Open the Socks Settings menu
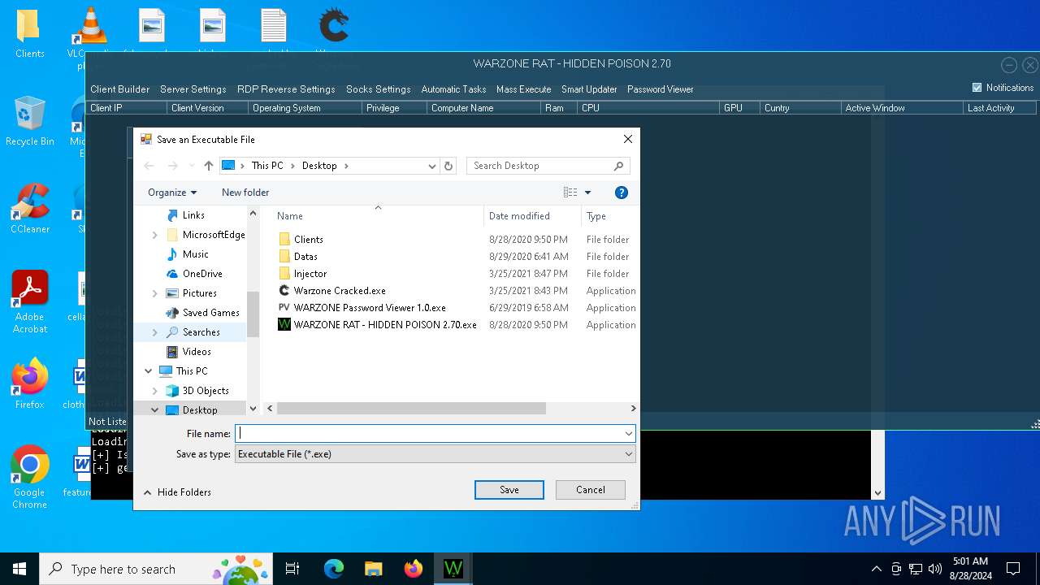1040x585 pixels. pos(379,89)
